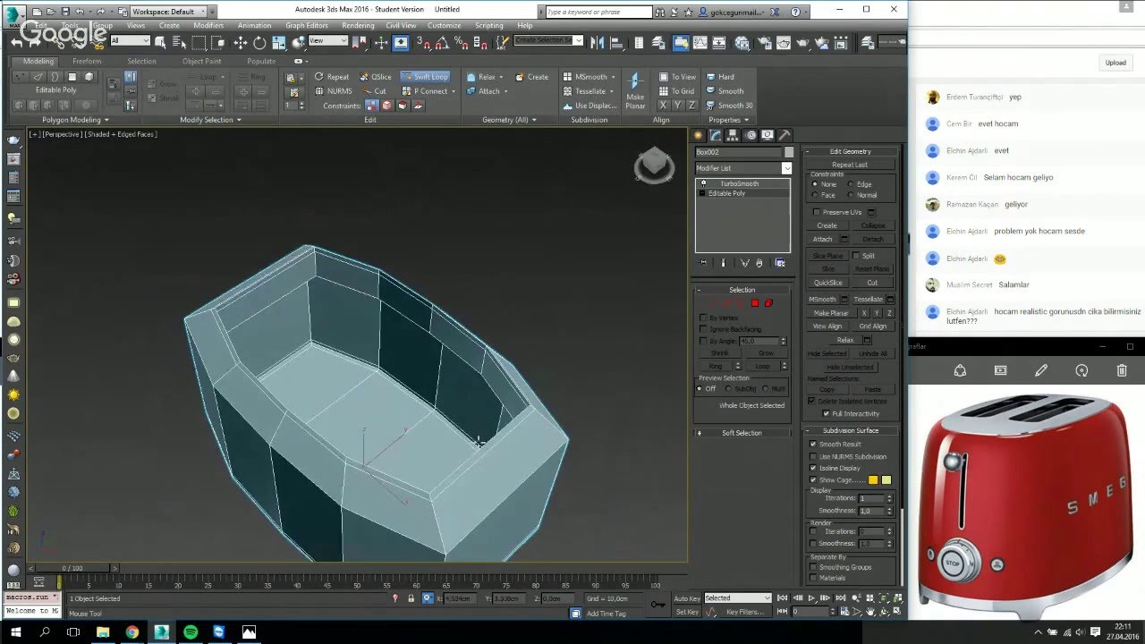Click the Swift Loop tool
Viewport: 1145px width, 644px height.
click(x=425, y=77)
